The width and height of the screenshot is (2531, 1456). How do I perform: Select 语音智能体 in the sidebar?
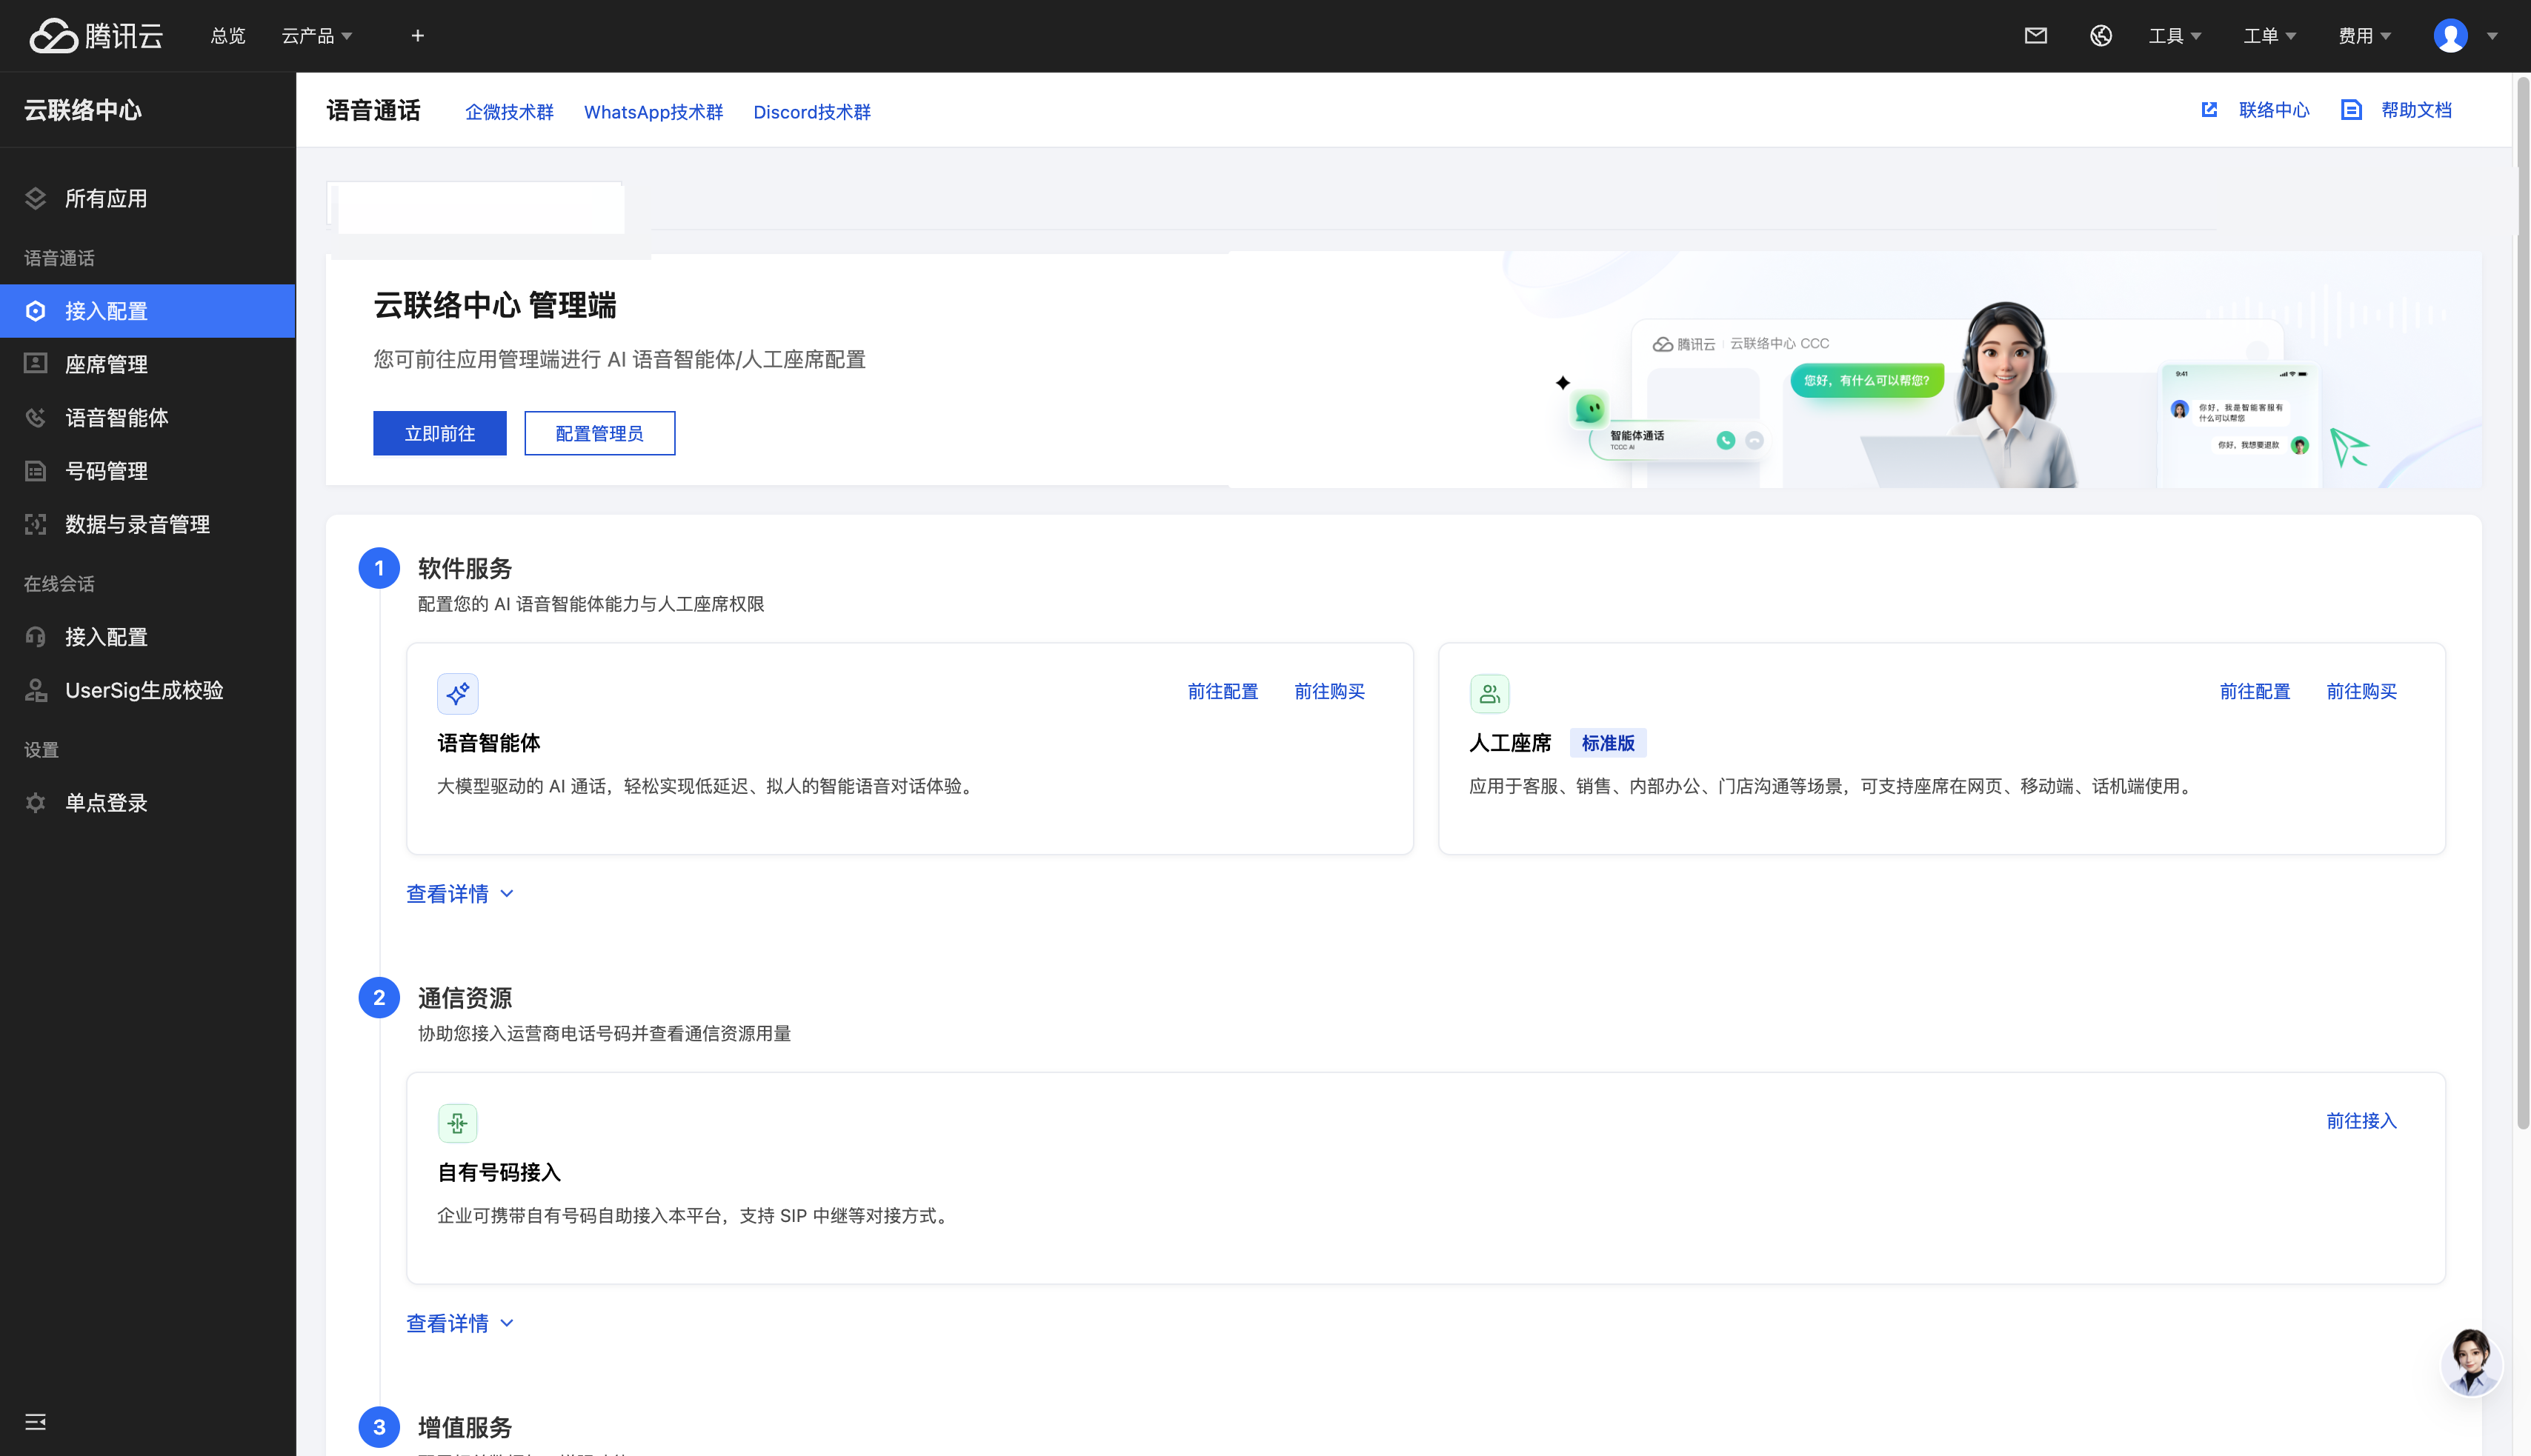pyautogui.click(x=148, y=417)
